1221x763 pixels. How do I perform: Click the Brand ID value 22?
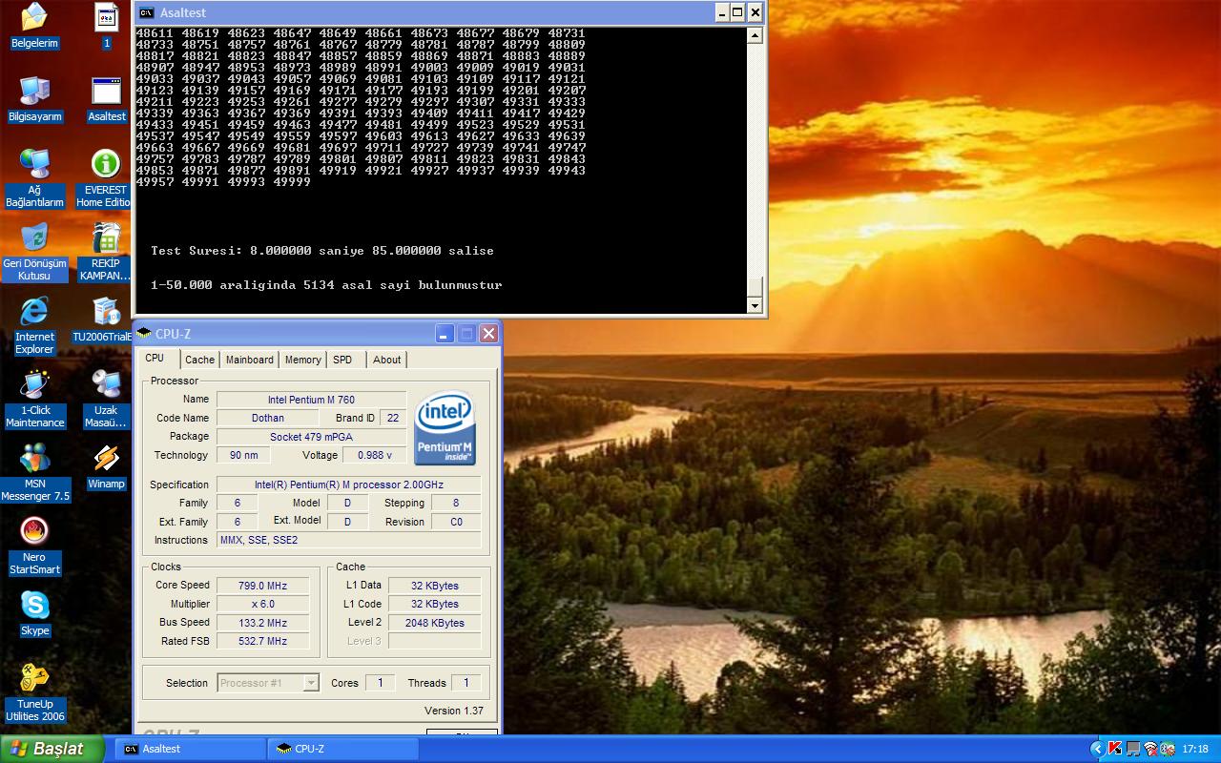(393, 418)
